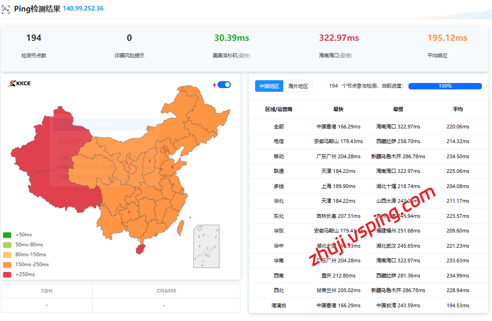Click the lightning marker on Guizhou province

(129, 212)
